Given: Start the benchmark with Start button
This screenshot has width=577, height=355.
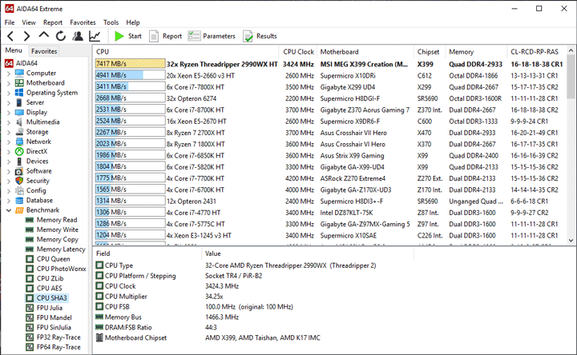Looking at the screenshot, I should click(128, 36).
